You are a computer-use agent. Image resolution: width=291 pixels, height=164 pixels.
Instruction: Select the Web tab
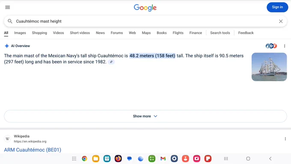coord(132,33)
